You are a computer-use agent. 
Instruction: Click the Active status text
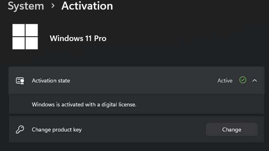tap(225, 80)
